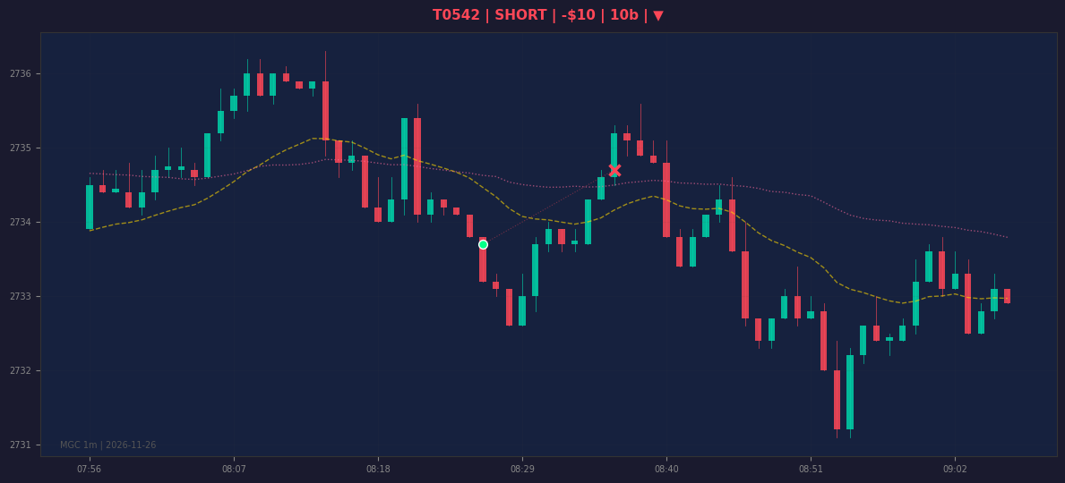The height and width of the screenshot is (483, 1065).
Task: Click the green entry marker dot
Action: (x=483, y=245)
